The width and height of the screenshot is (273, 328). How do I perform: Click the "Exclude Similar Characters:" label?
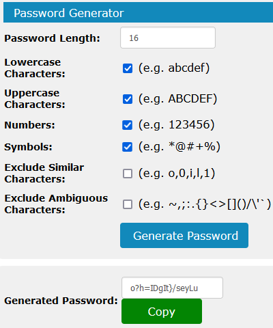(44, 174)
